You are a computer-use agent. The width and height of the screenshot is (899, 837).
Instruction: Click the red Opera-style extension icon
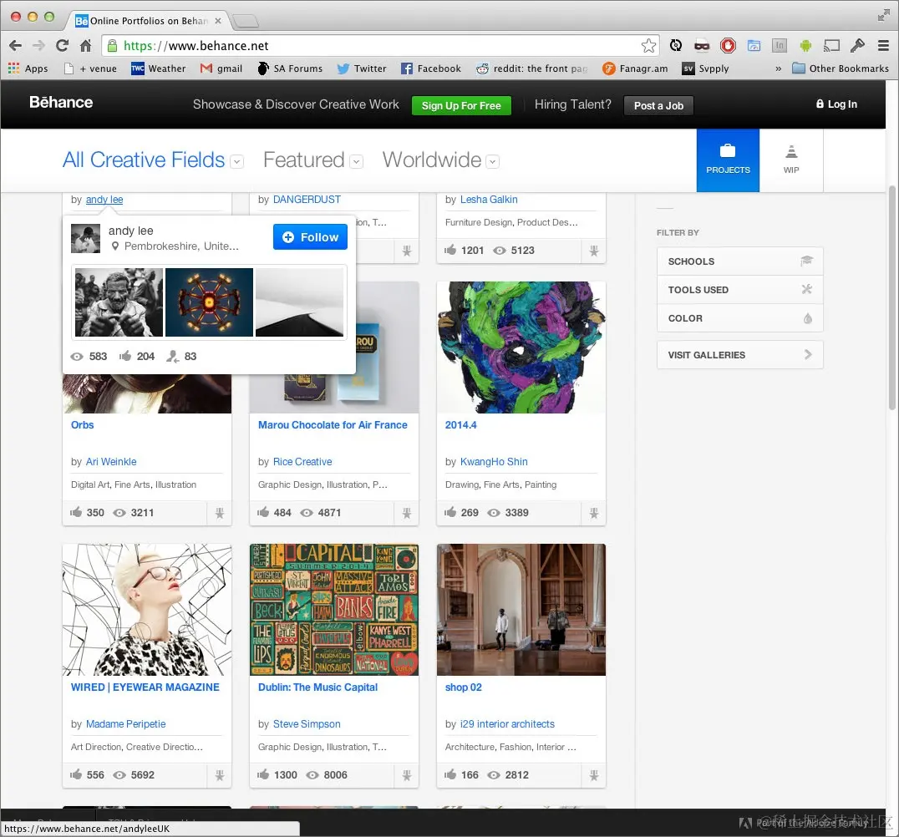[x=728, y=45]
